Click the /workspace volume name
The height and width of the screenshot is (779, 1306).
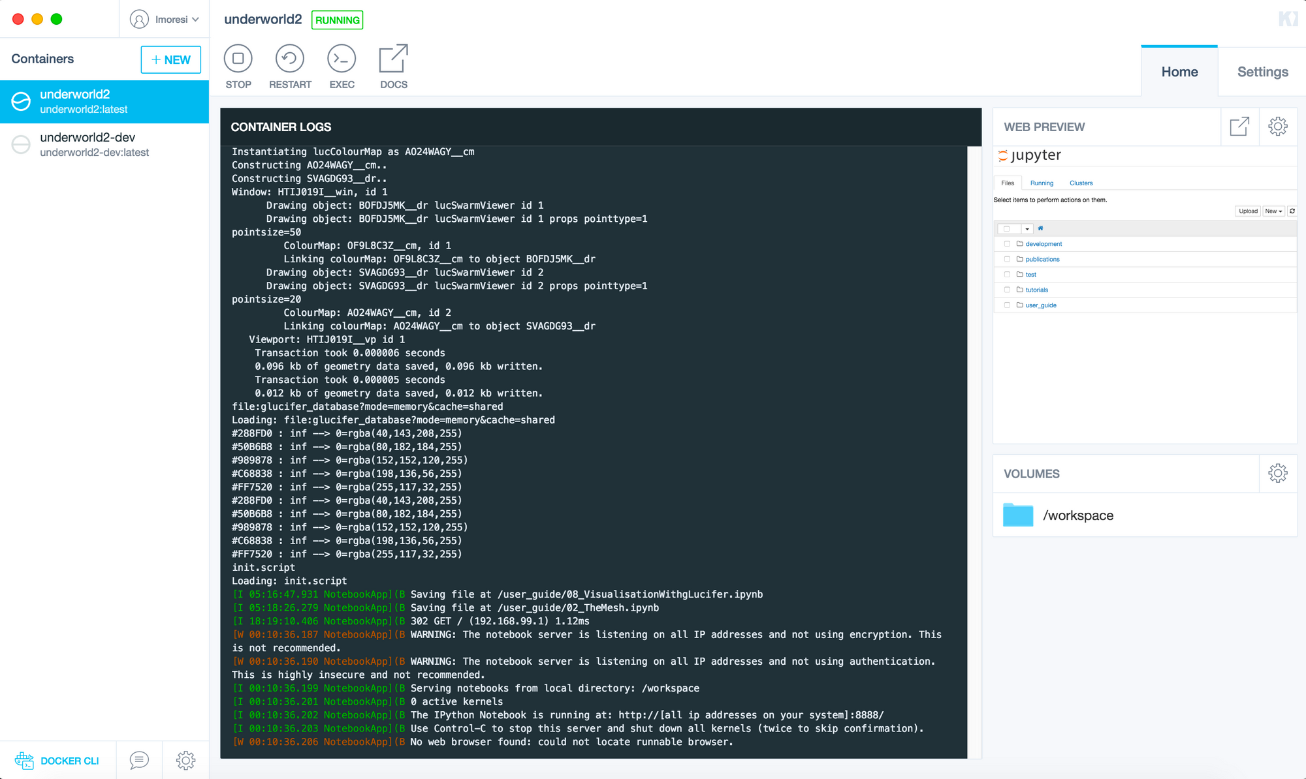(x=1078, y=515)
